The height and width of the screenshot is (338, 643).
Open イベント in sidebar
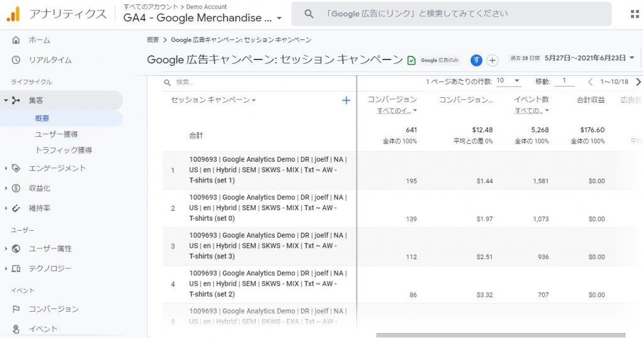43,329
